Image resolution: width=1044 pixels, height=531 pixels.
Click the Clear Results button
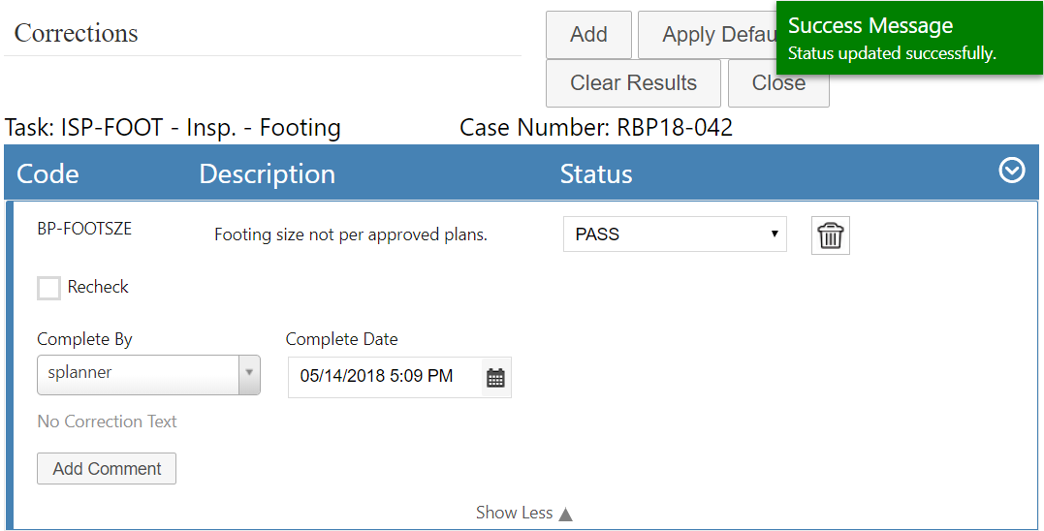tap(633, 83)
